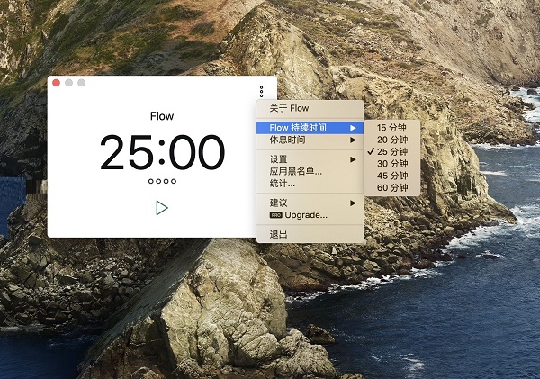Click the 25:00 timer display
This screenshot has height=379, width=540.
[x=162, y=152]
